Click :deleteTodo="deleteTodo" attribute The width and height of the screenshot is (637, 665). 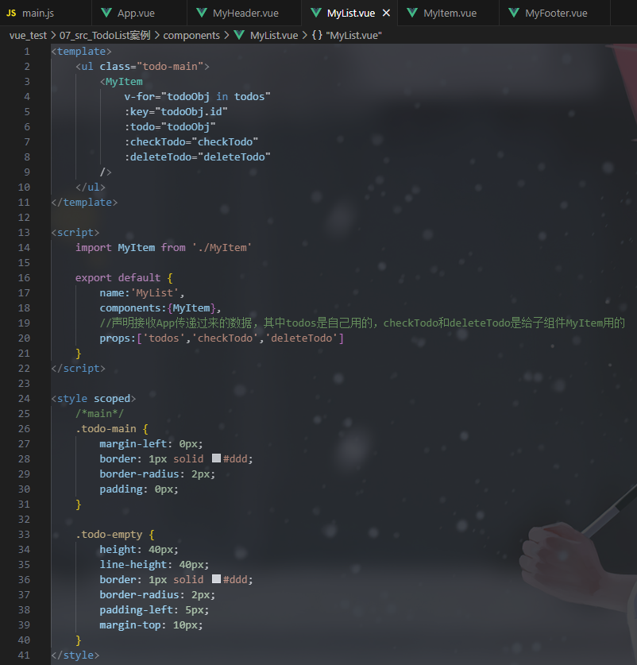point(197,157)
